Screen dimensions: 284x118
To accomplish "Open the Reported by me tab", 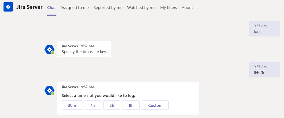I will click(x=108, y=8).
